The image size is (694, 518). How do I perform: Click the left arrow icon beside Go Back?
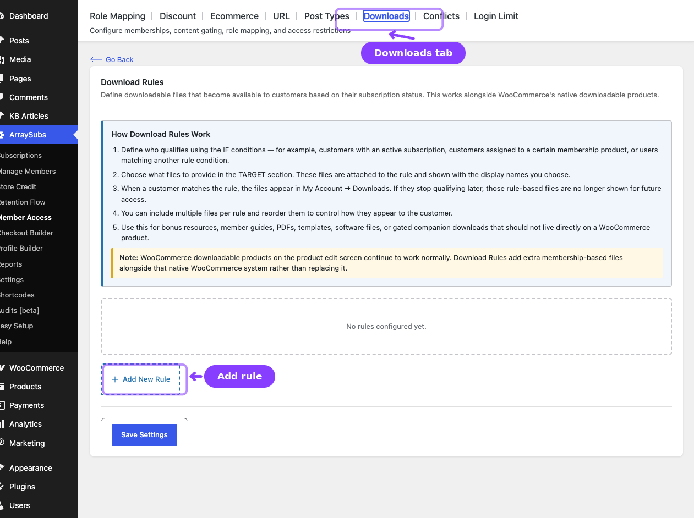(96, 59)
